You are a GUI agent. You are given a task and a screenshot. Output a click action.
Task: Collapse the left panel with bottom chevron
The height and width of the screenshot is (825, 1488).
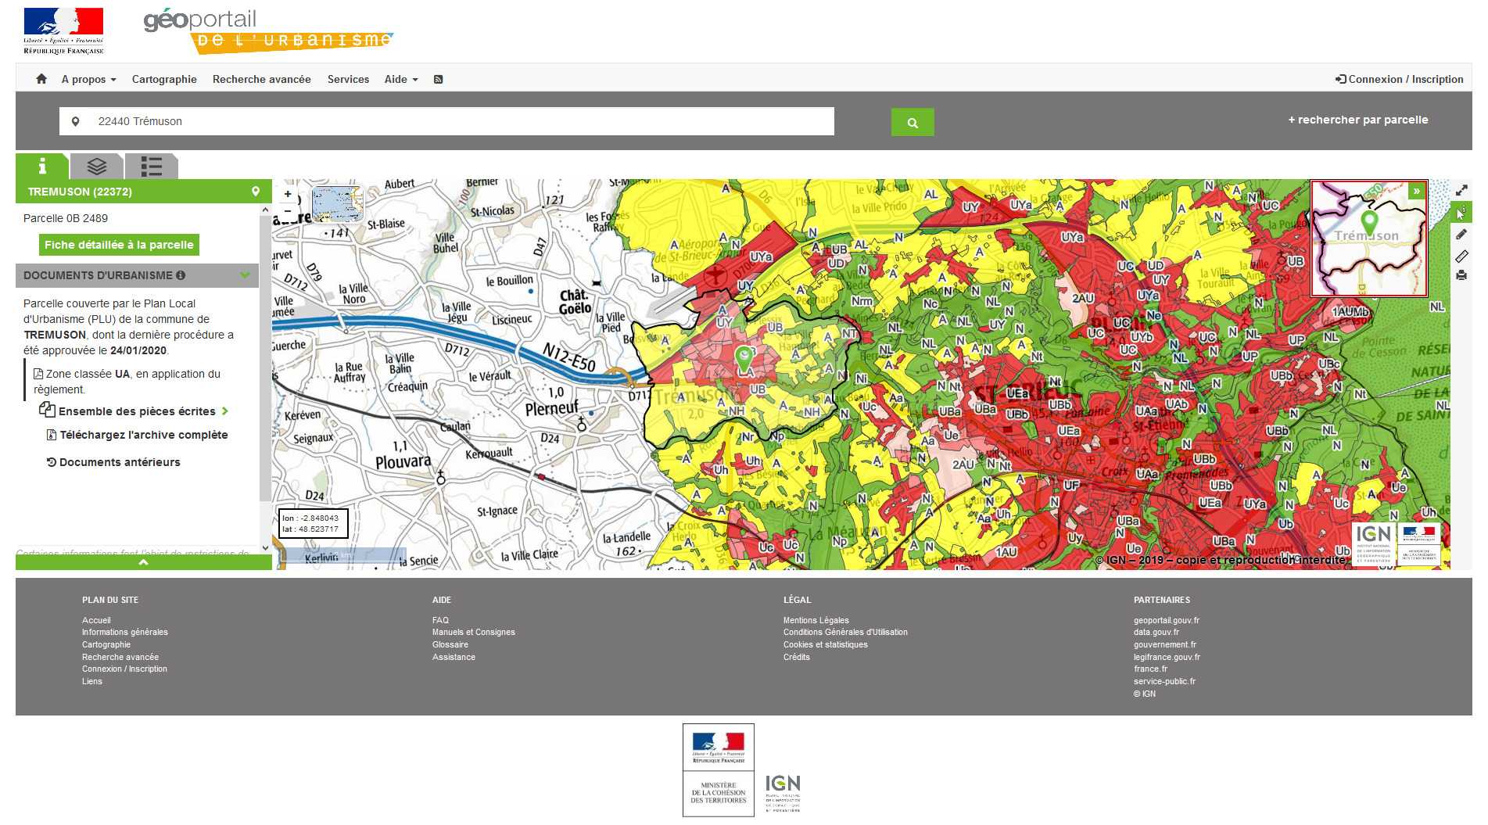coord(144,562)
